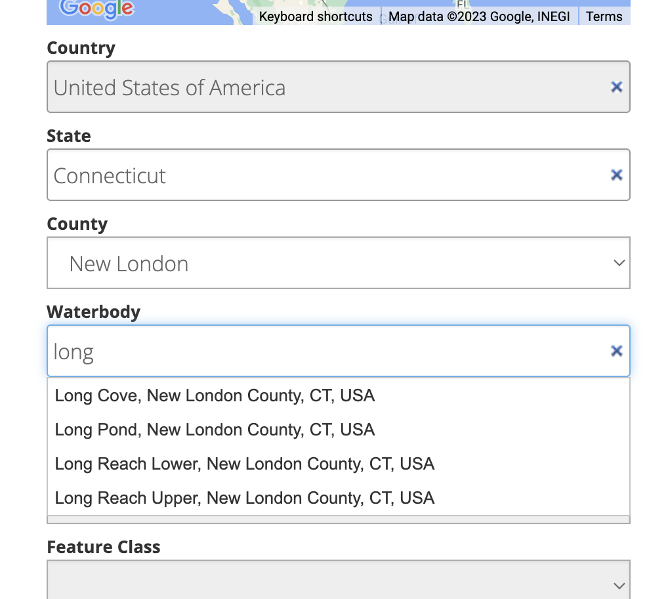668x599 pixels.
Task: Choose Long Pond, New London County
Action: (215, 430)
